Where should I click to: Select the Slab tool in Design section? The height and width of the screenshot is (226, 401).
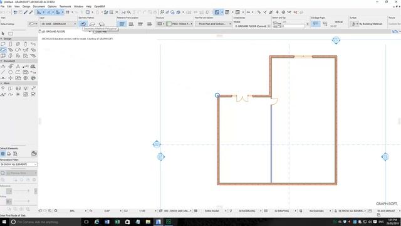(3, 50)
